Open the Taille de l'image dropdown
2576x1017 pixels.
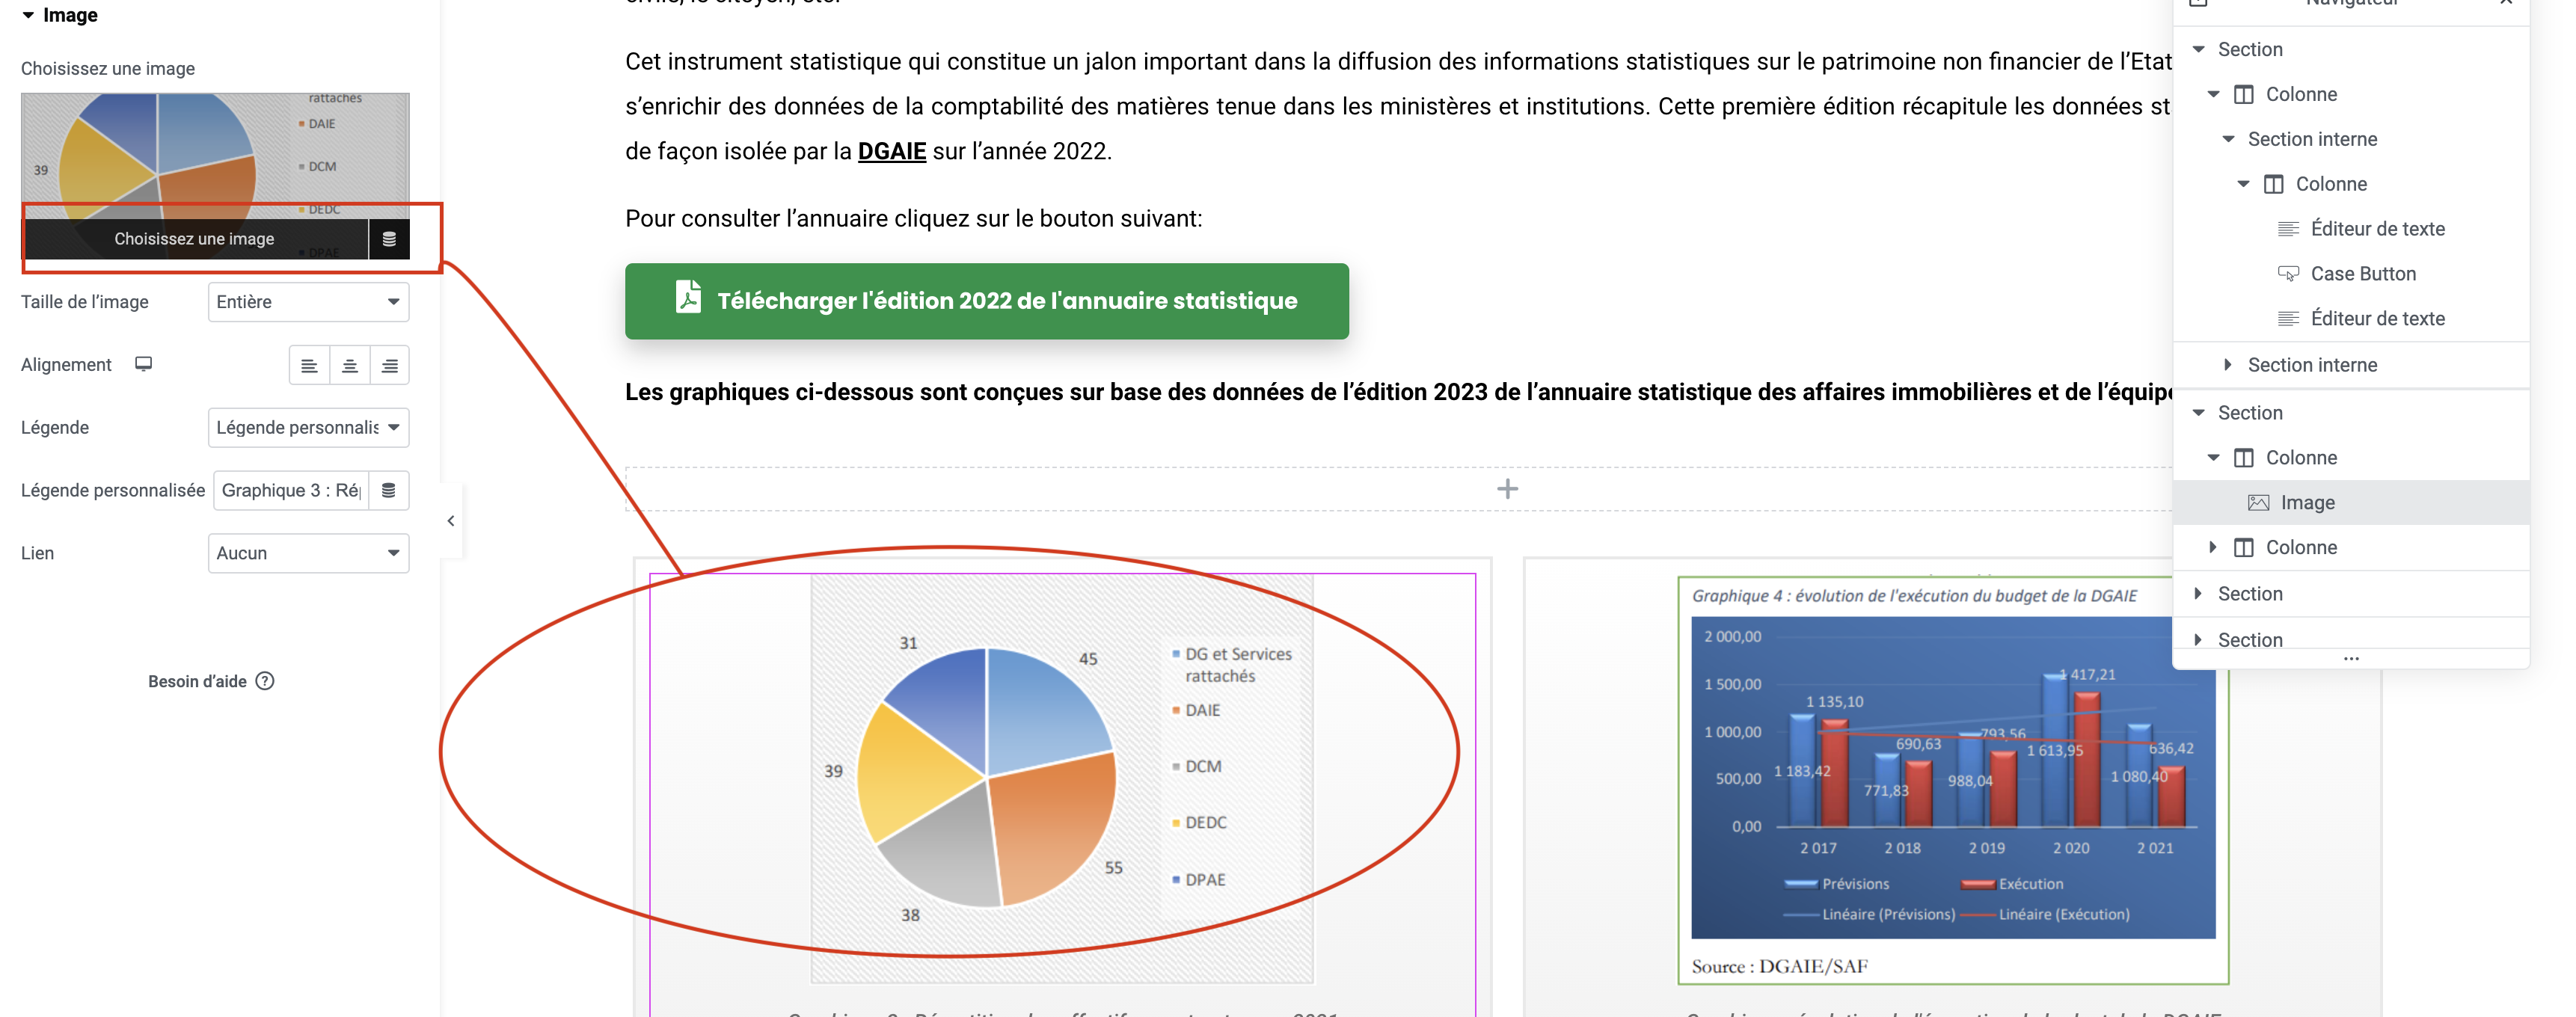coord(308,302)
